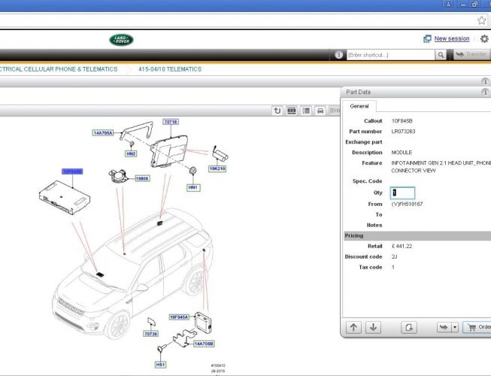Viewport: 491px width, 376px height.
Task: Select callout HN2 in diagram
Action: pyautogui.click(x=131, y=153)
